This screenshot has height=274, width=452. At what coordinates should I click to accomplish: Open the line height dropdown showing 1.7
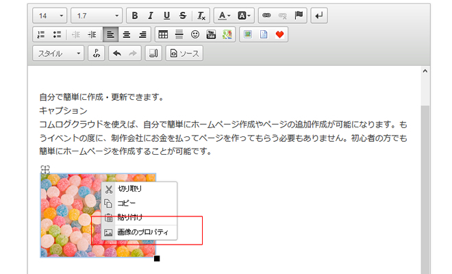(96, 15)
